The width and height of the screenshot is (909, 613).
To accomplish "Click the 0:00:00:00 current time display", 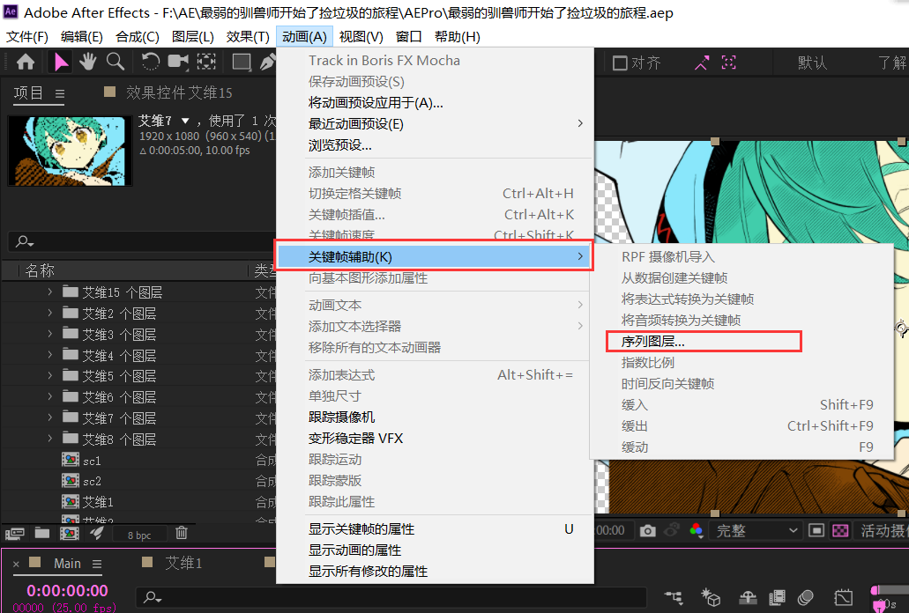I will click(x=67, y=590).
